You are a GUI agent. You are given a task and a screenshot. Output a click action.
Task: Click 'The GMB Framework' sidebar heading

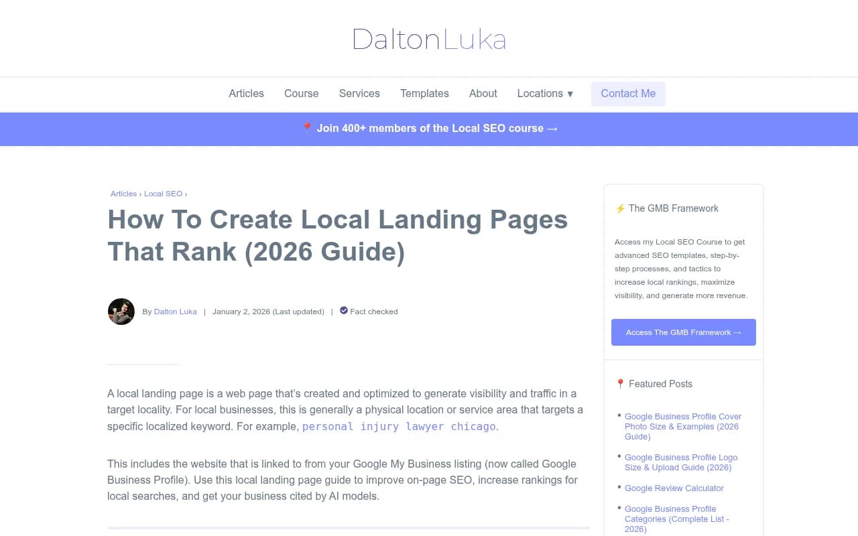coord(674,208)
